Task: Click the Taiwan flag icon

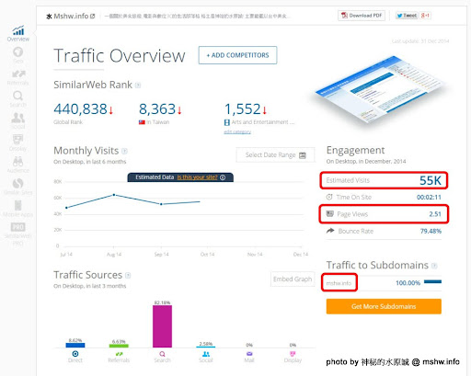Action: 142,122
